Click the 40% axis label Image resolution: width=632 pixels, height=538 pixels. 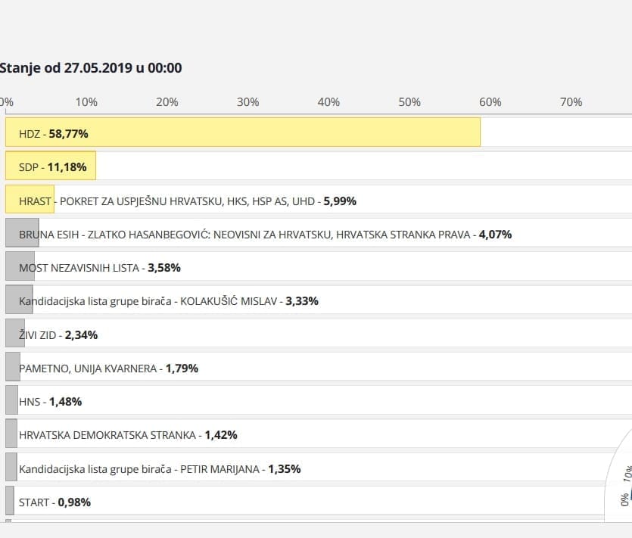(328, 102)
